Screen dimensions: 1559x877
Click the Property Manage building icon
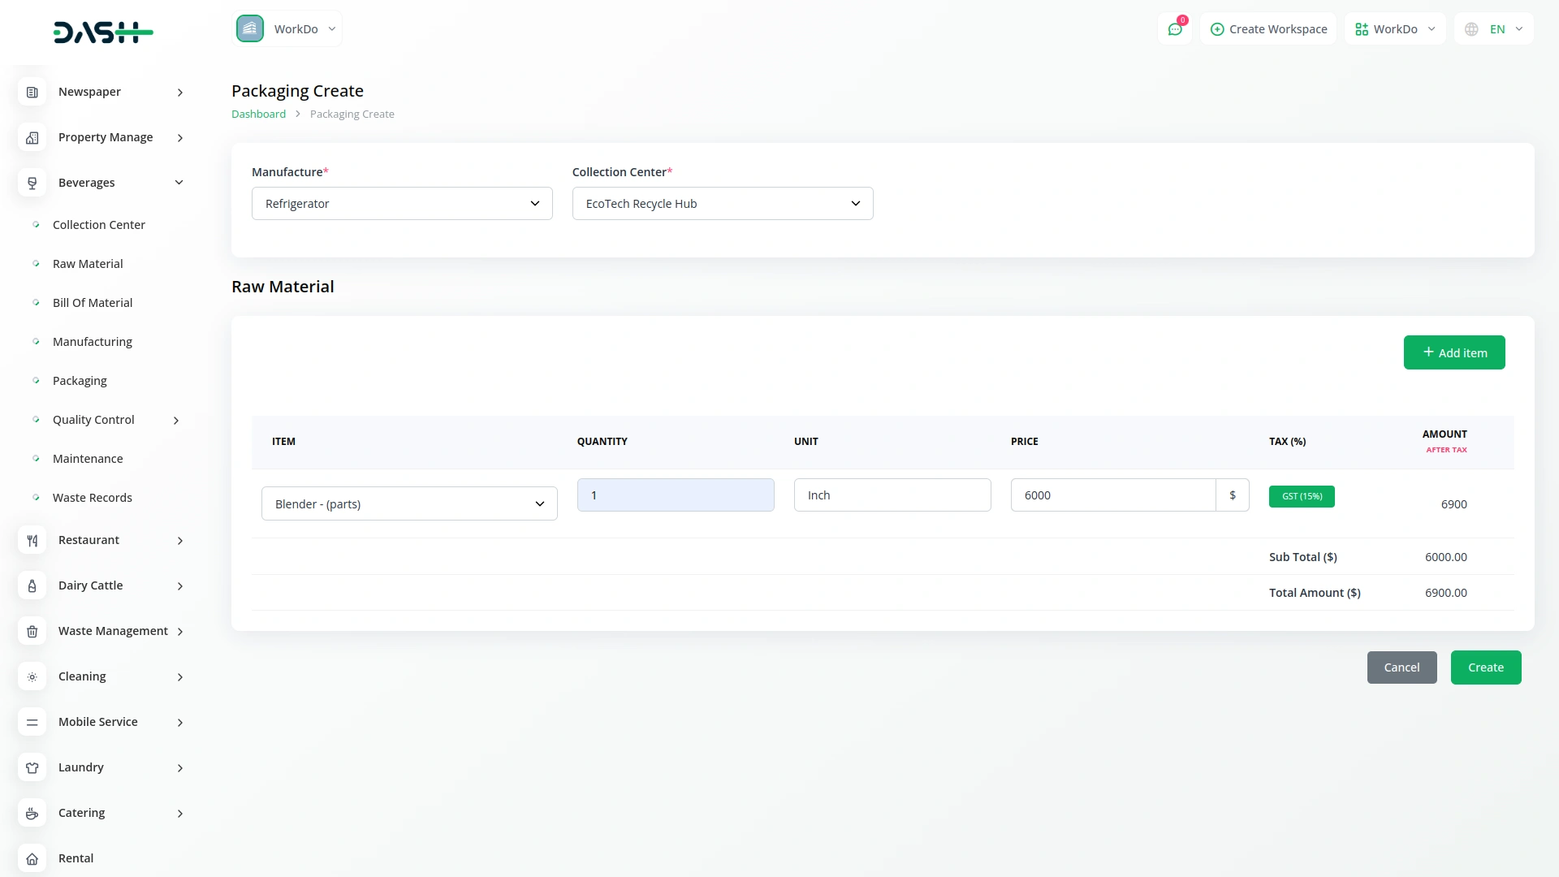[32, 138]
